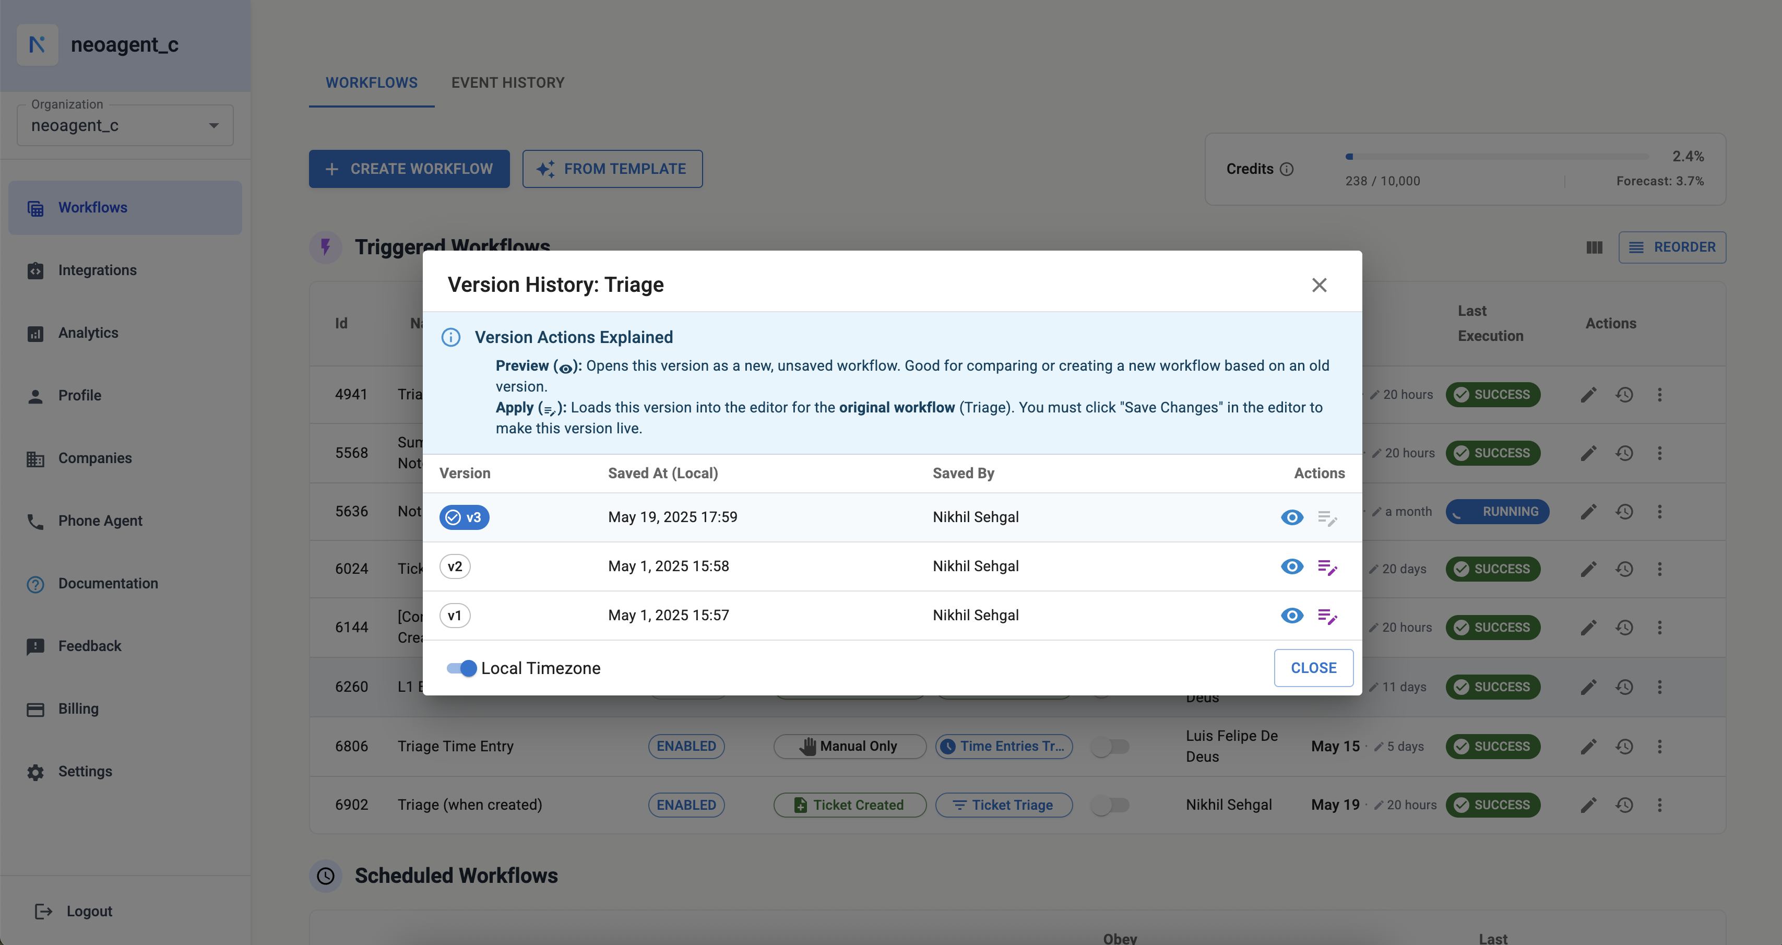Preview version v1 with eye icon
Image resolution: width=1782 pixels, height=945 pixels.
(x=1291, y=616)
